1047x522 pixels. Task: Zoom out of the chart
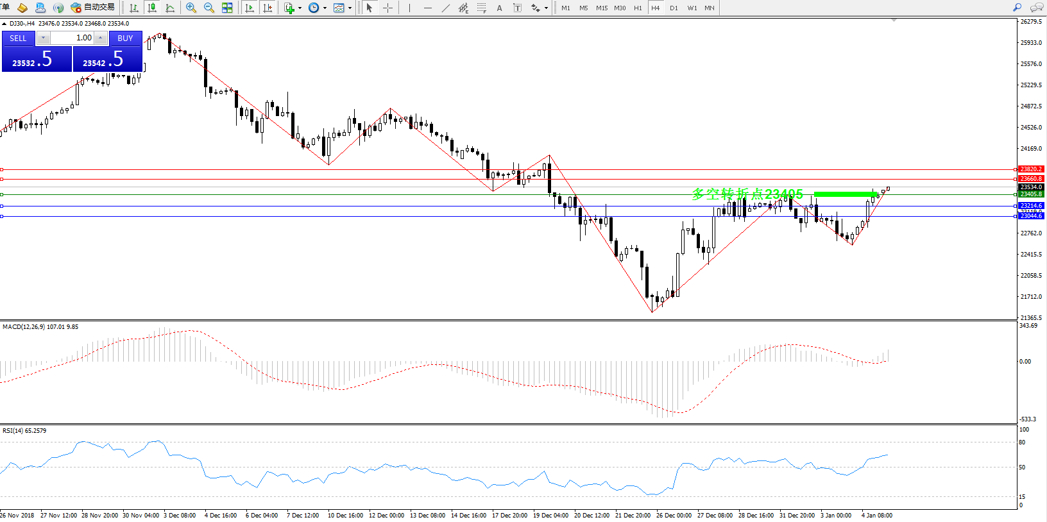coord(209,8)
